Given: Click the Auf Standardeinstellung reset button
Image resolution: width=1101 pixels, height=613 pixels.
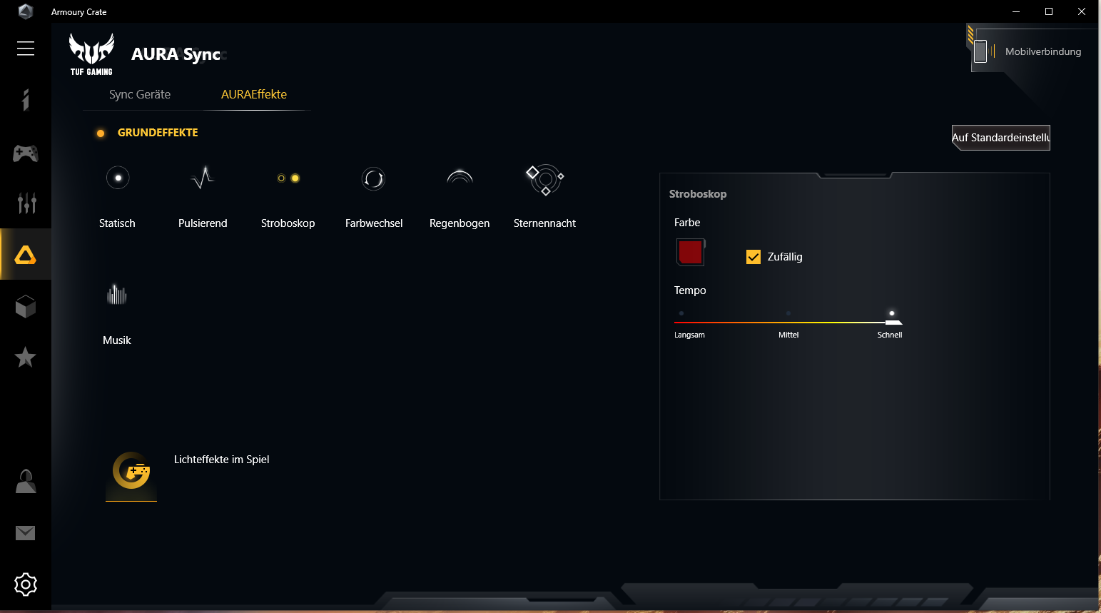Looking at the screenshot, I should (1001, 138).
